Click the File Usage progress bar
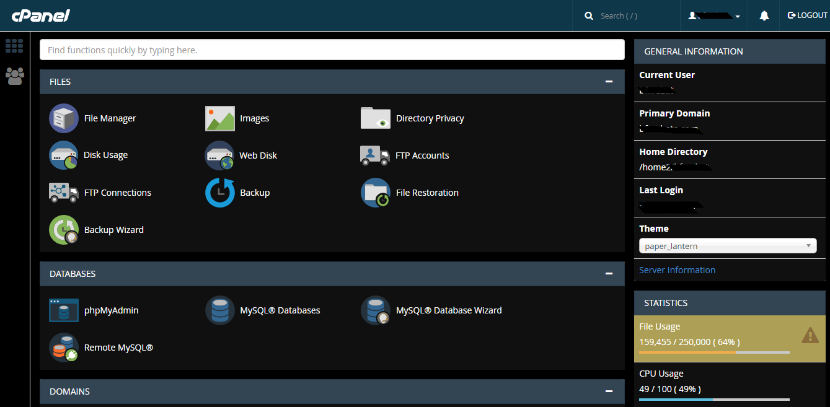This screenshot has width=830, height=407. [714, 352]
